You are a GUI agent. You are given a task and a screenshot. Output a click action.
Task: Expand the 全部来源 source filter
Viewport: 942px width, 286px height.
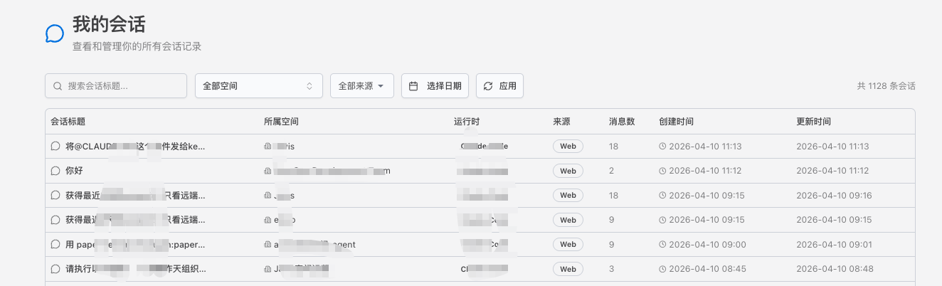coord(361,86)
